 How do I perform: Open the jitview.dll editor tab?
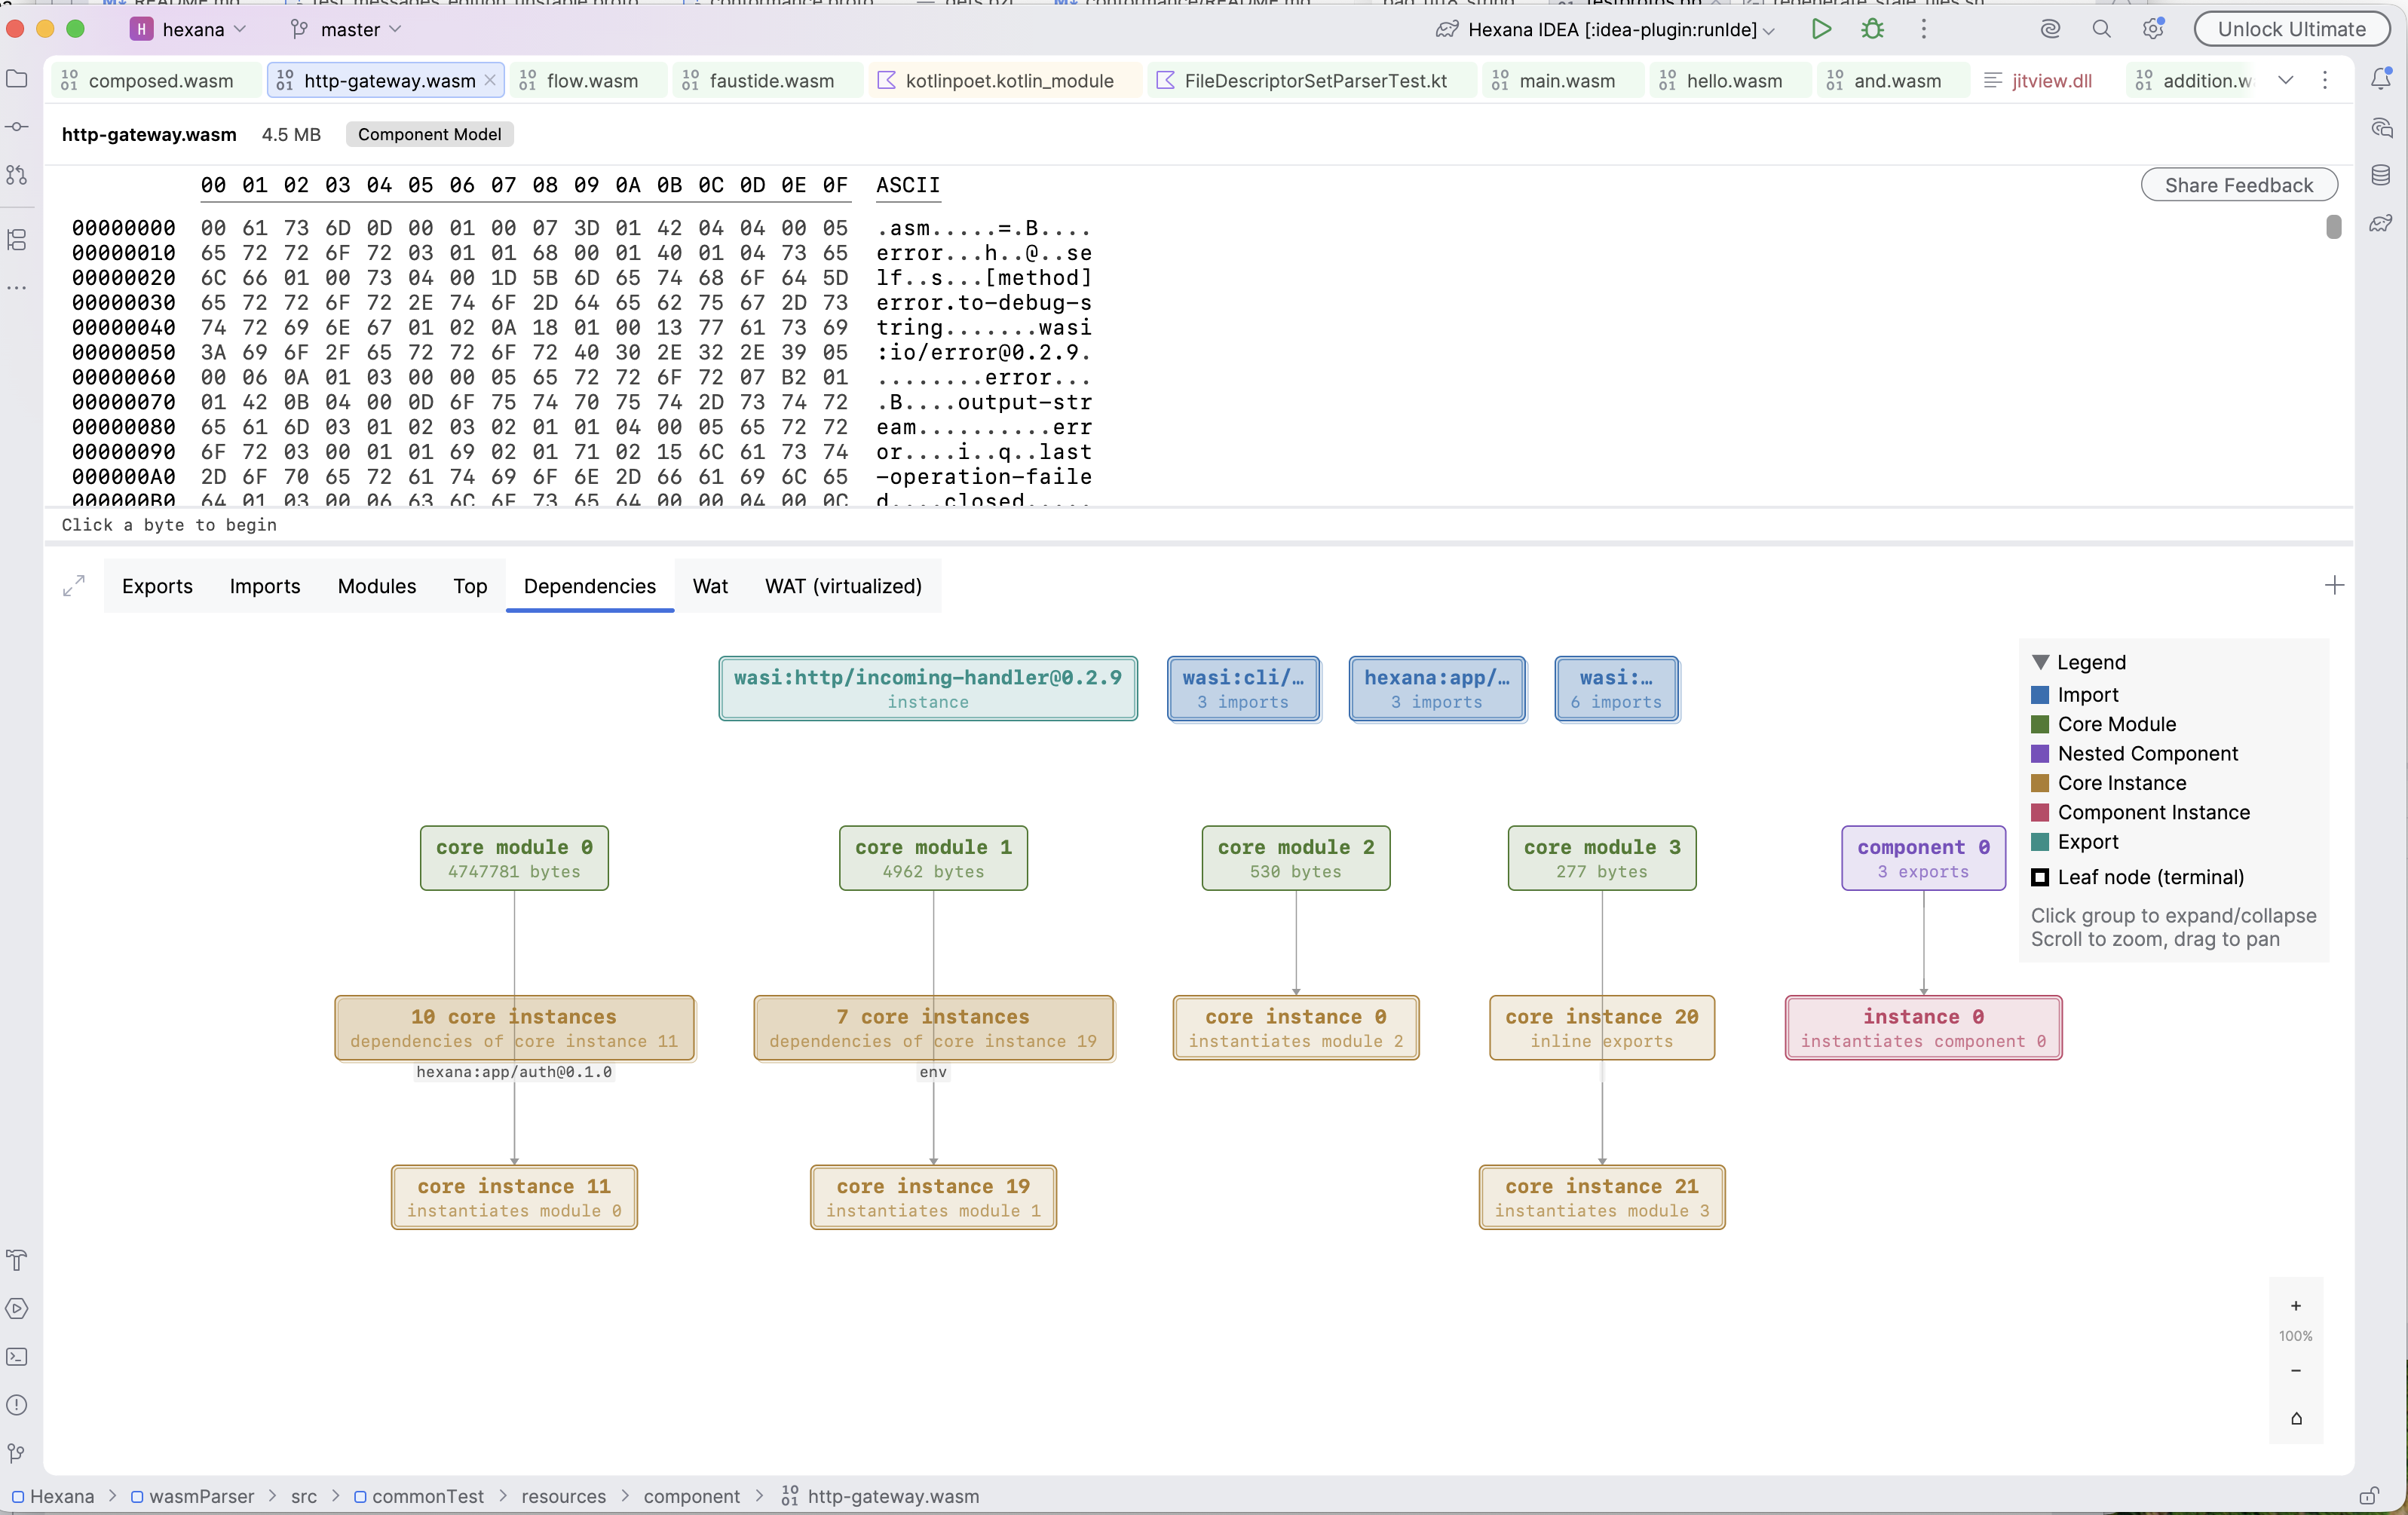click(2039, 80)
